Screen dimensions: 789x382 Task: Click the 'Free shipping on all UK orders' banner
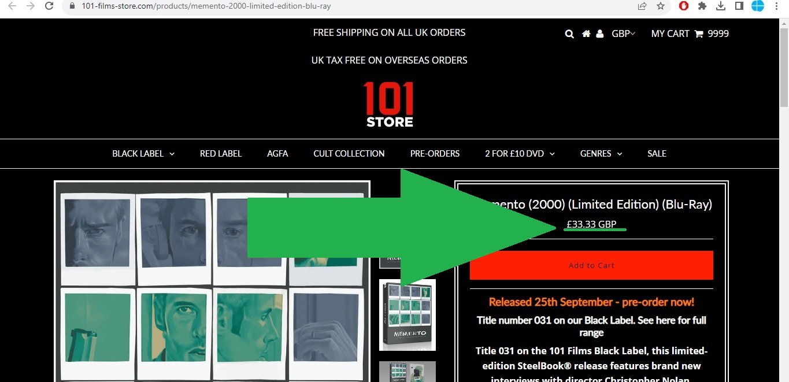[x=389, y=33]
